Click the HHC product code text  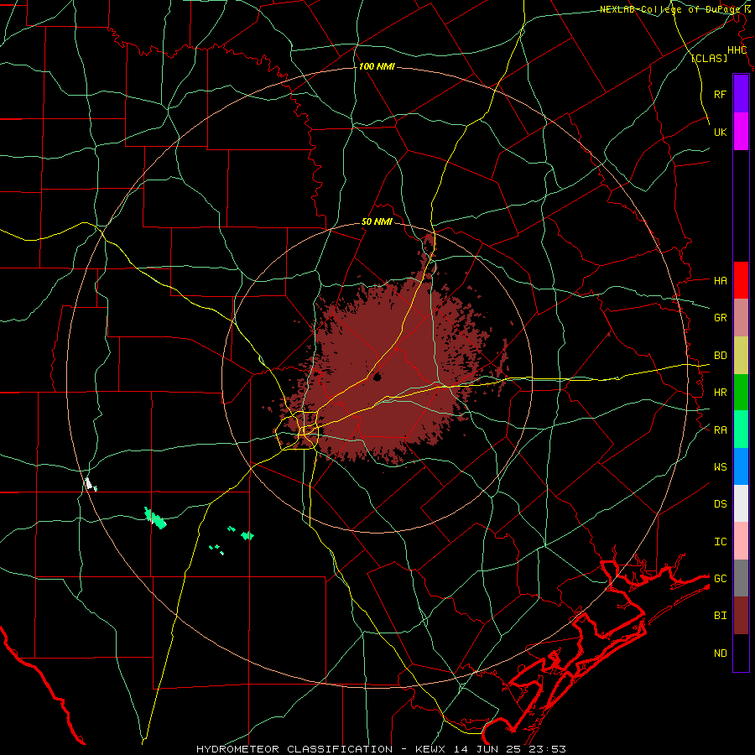pos(737,50)
